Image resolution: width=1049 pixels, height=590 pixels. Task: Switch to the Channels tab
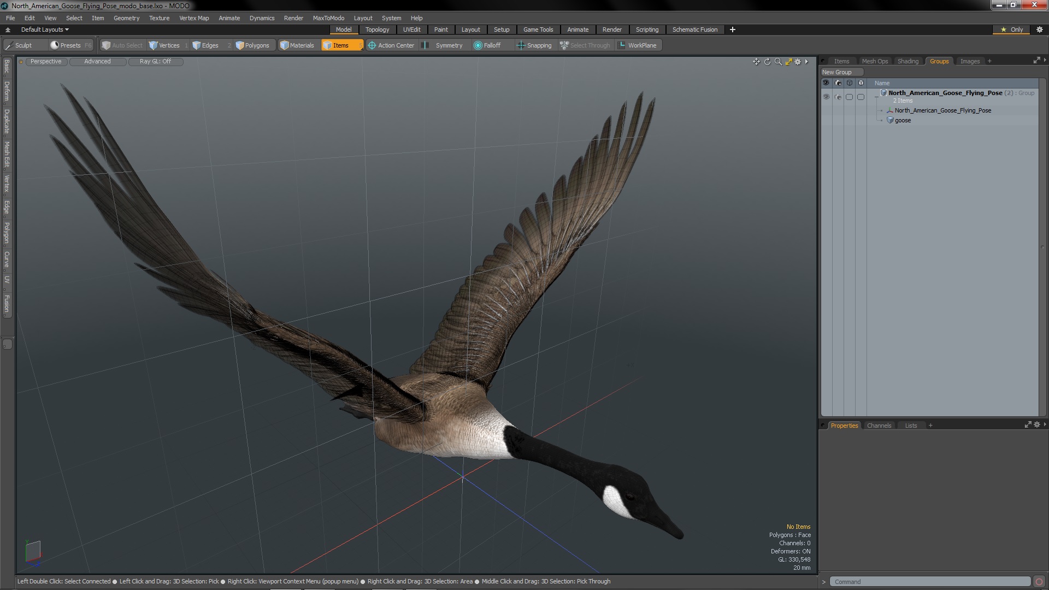coord(879,426)
